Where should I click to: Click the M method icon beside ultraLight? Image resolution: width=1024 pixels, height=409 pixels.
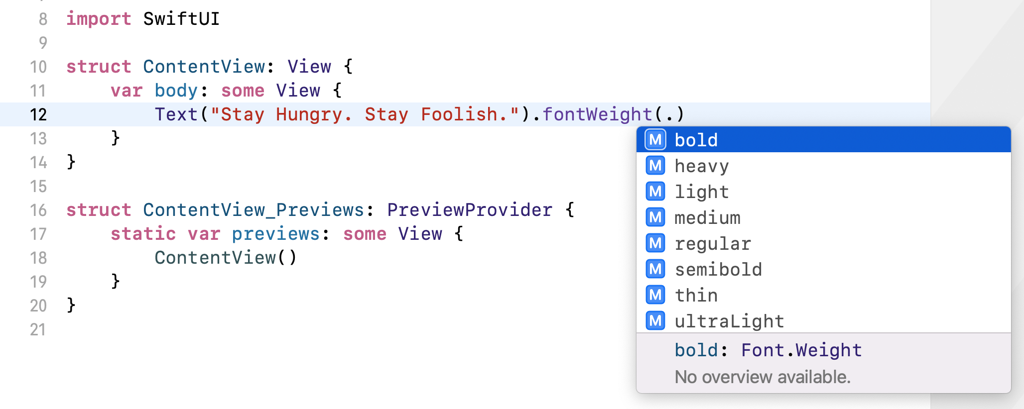[655, 321]
